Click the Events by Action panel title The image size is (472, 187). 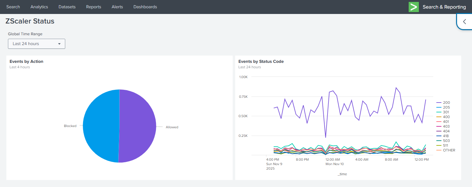pyautogui.click(x=26, y=62)
